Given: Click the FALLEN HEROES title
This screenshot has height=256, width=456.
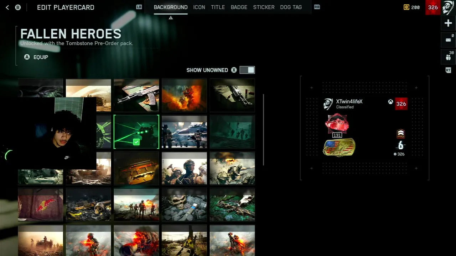Looking at the screenshot, I should click(x=71, y=34).
